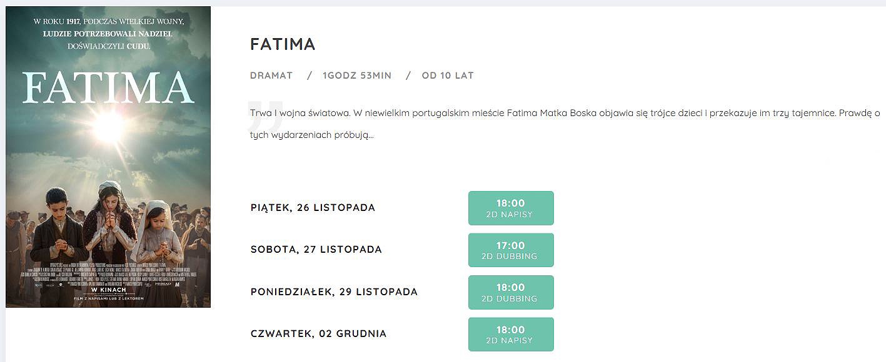Pick Thursday 02 Grudnia 18:00 Napisy showing
The height and width of the screenshot is (362, 886).
point(511,334)
